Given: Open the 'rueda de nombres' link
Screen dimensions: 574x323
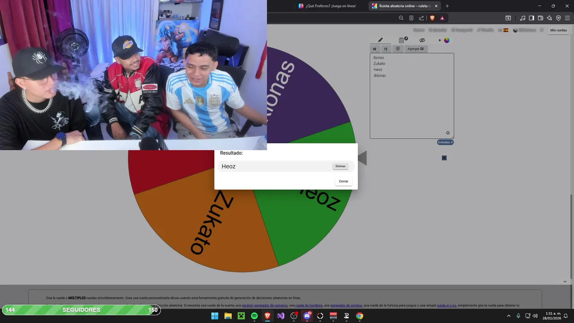Looking at the screenshot, I should (x=309, y=306).
